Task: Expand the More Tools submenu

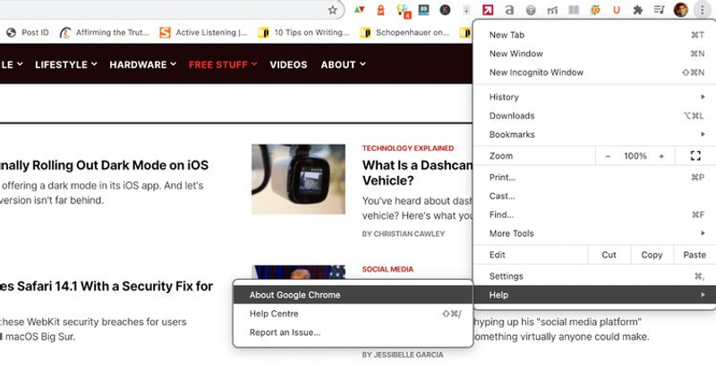Action: pyautogui.click(x=595, y=233)
